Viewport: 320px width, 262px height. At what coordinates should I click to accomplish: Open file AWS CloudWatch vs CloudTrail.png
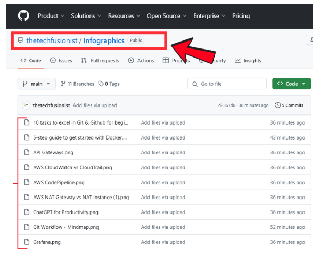coord(72,168)
